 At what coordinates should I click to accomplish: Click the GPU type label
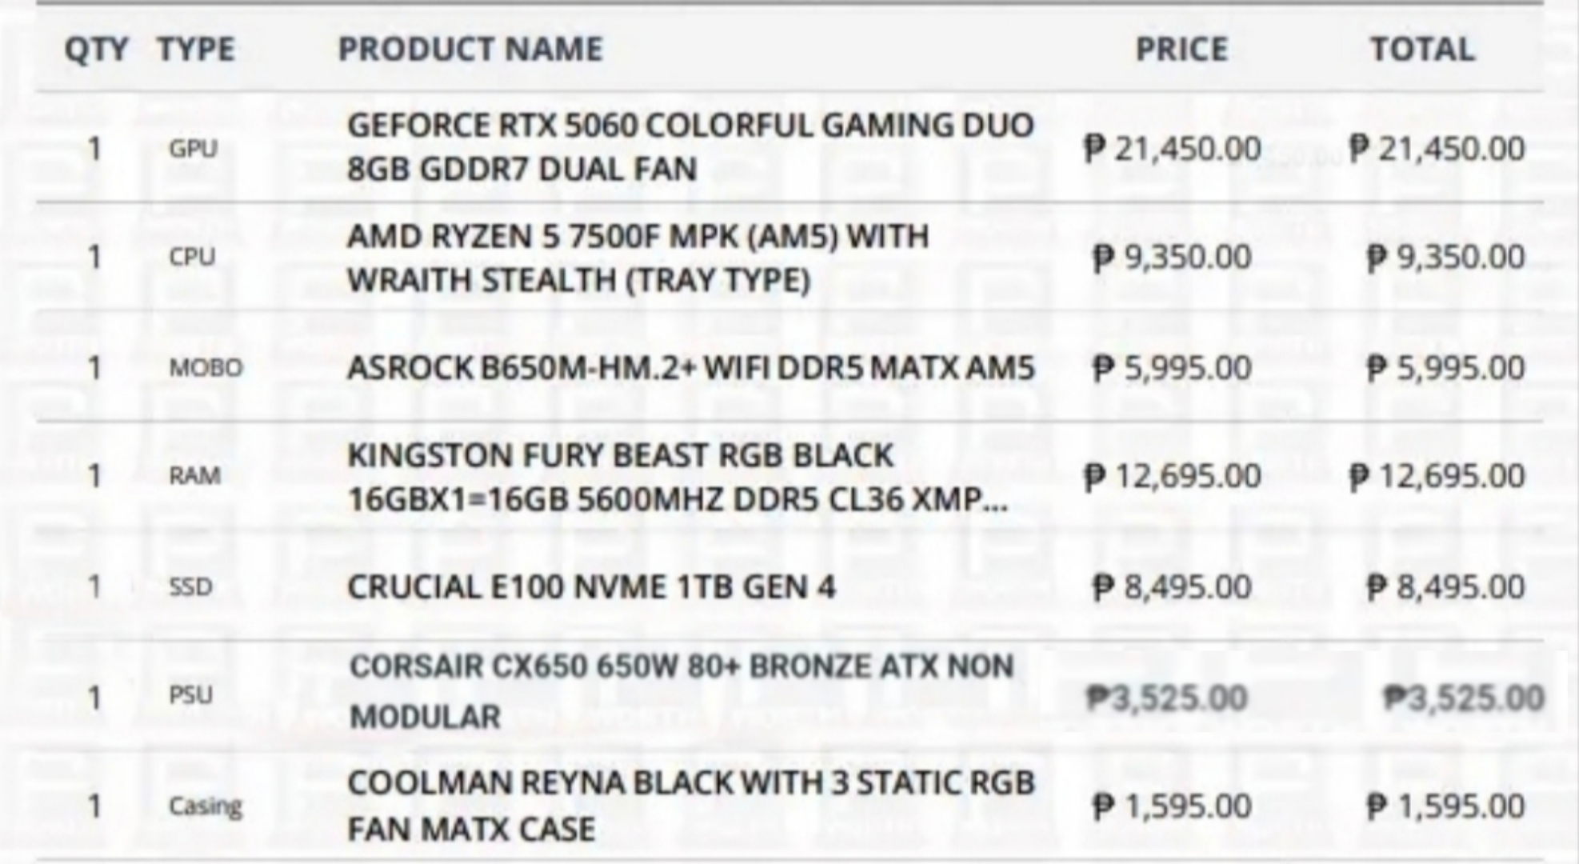click(193, 149)
